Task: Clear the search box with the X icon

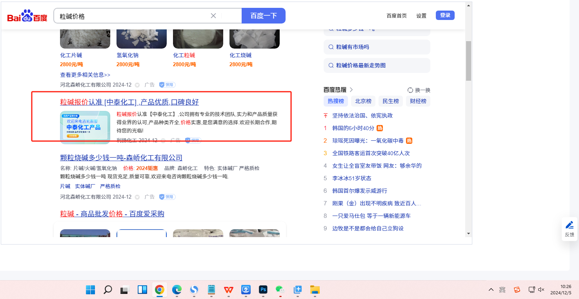Action: [213, 16]
